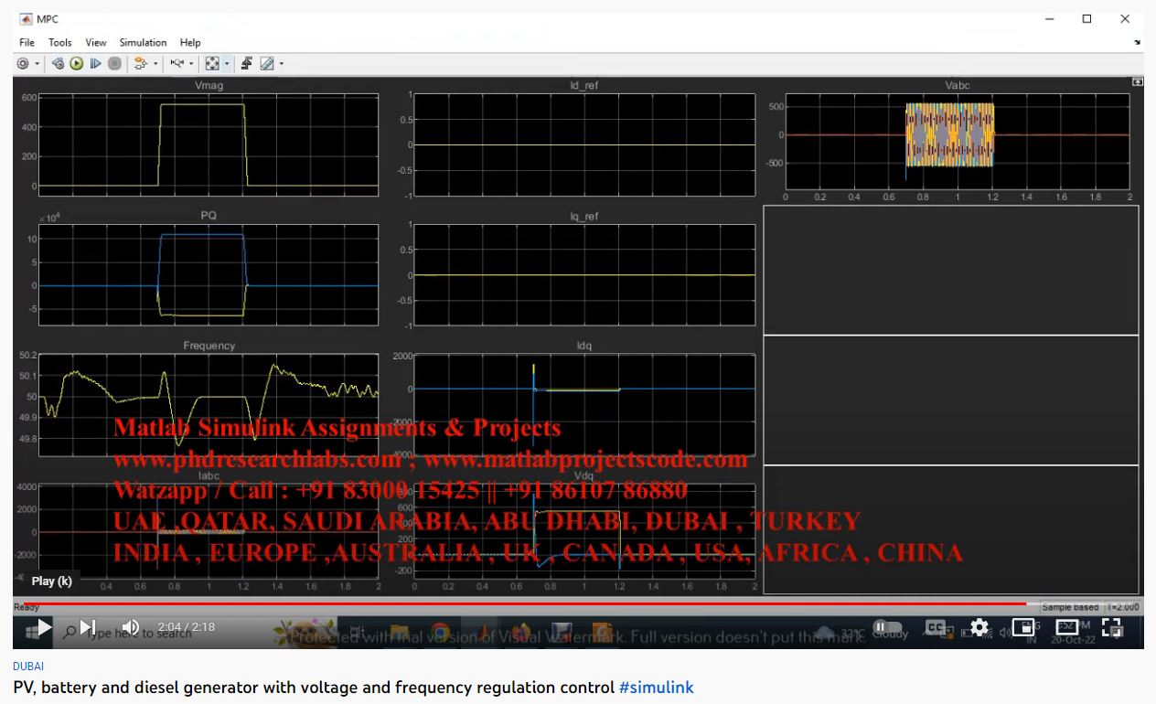Toggle closed captions on the video
The image size is (1156, 704).
pos(935,627)
